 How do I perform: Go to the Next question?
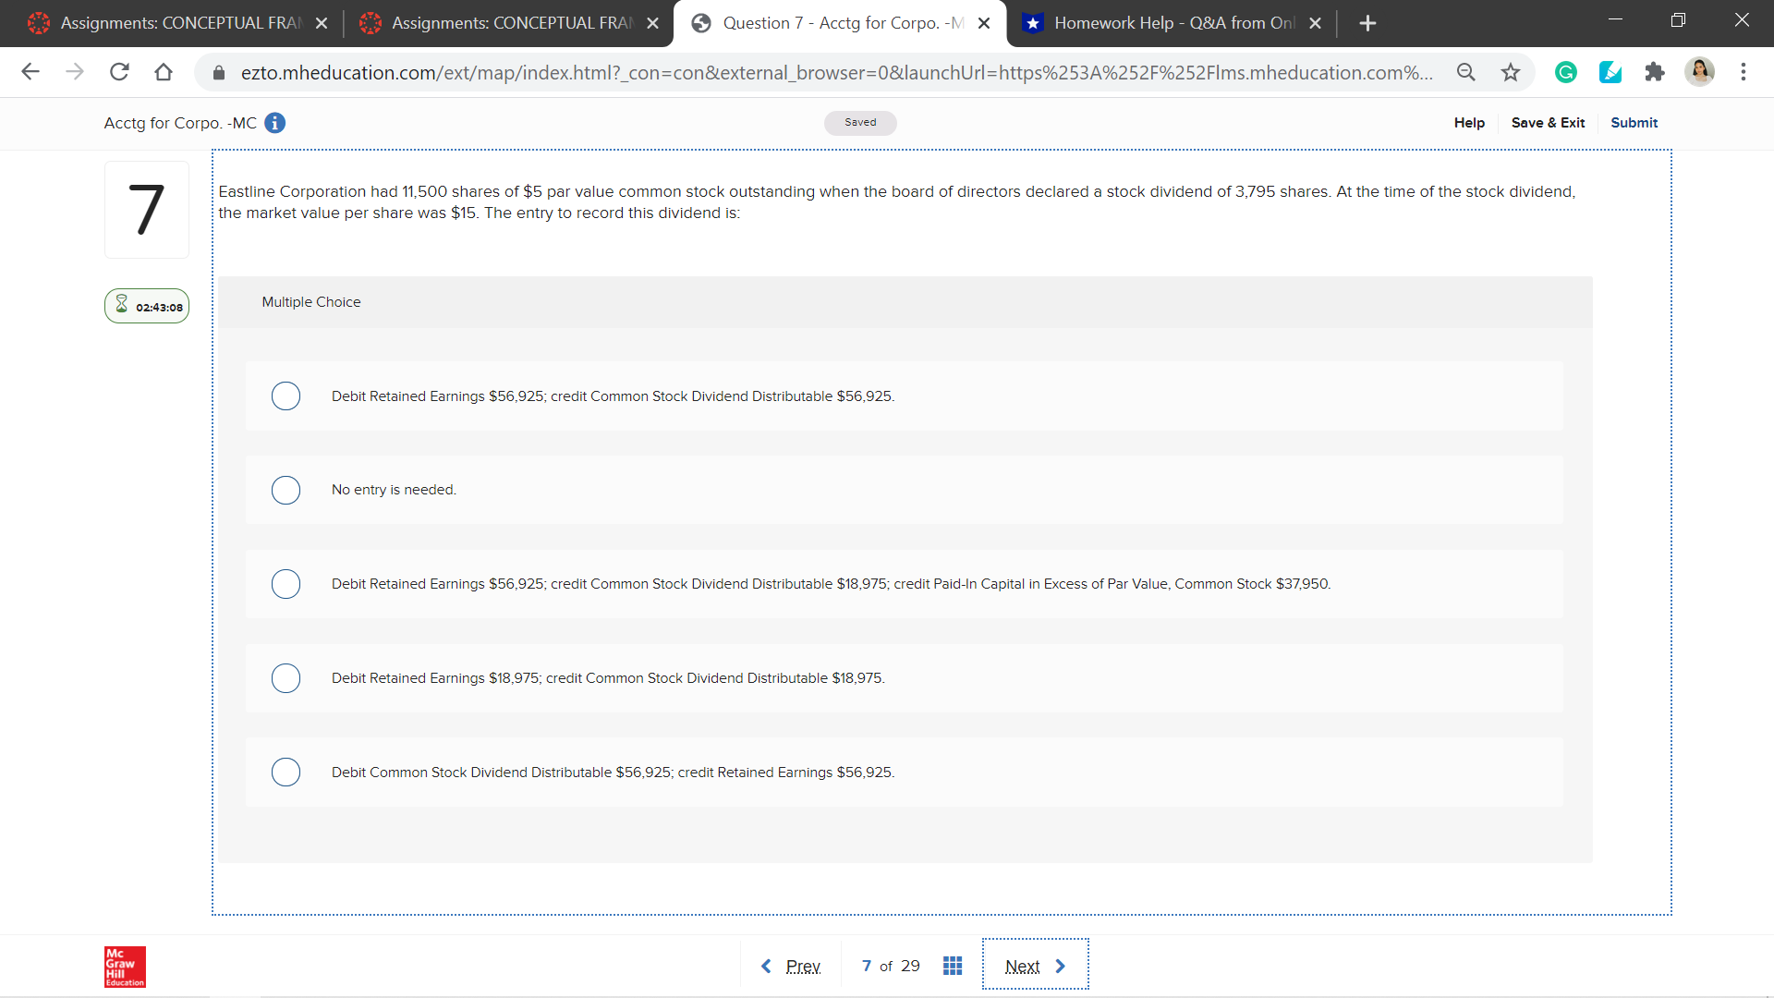1034,965
